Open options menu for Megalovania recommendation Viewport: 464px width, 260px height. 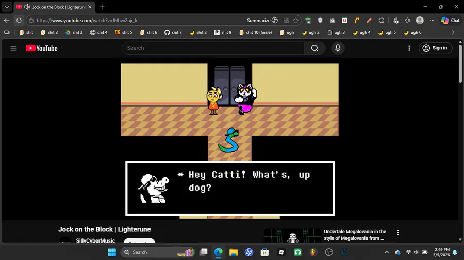pyautogui.click(x=398, y=233)
